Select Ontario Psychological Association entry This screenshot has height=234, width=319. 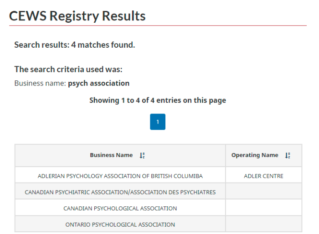[x=120, y=224]
